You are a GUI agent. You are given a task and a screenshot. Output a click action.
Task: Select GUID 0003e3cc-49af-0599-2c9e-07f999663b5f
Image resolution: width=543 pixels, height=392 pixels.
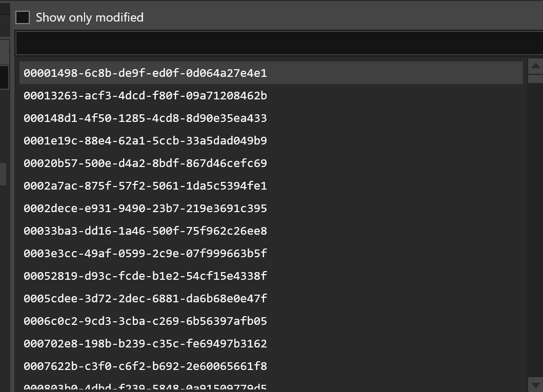click(145, 254)
